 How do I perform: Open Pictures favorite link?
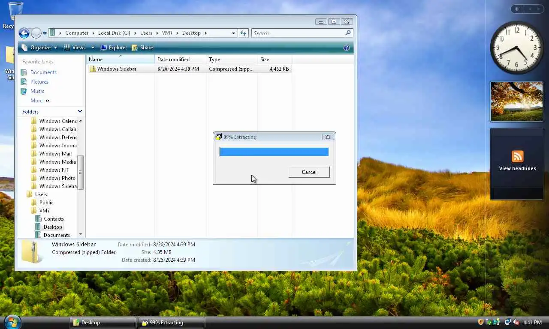click(39, 82)
